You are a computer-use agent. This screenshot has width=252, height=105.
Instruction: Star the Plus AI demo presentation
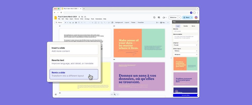(79, 17)
